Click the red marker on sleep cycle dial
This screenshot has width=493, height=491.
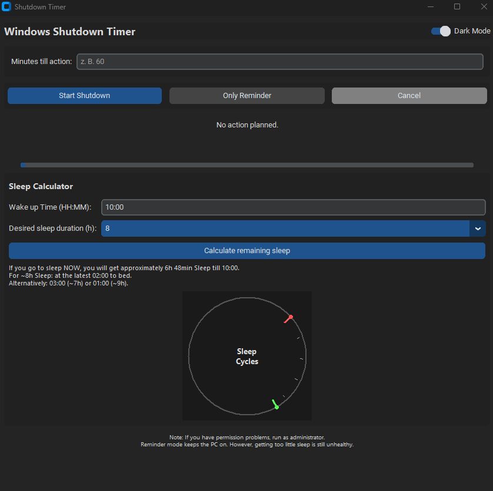tap(289, 319)
